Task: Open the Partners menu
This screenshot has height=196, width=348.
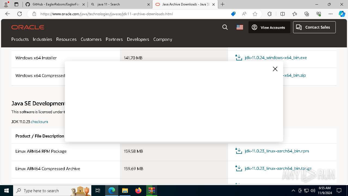Action: click(x=114, y=39)
